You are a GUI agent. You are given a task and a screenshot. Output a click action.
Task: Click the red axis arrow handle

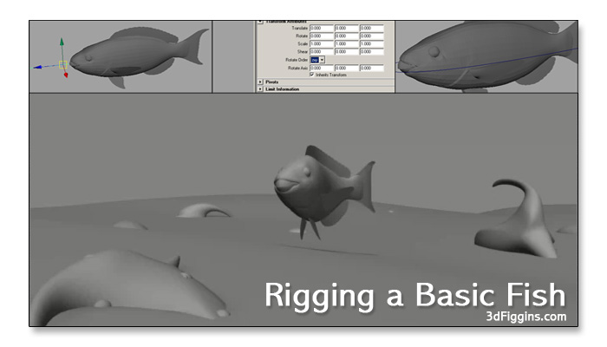point(66,75)
